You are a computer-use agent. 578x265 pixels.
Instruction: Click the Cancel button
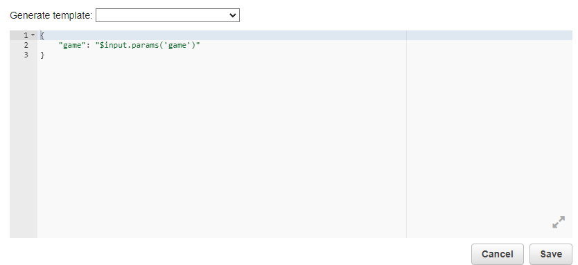click(498, 254)
